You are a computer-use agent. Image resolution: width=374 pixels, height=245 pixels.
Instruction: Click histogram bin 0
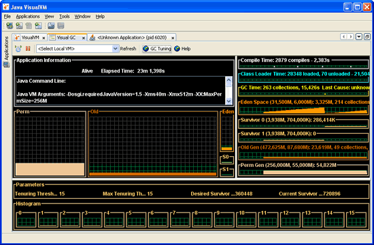pos(26,219)
